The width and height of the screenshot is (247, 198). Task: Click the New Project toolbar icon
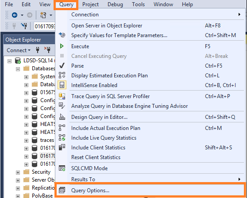[43, 15]
